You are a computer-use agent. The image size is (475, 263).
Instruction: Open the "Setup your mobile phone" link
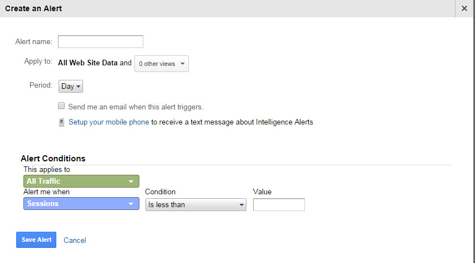(x=109, y=122)
